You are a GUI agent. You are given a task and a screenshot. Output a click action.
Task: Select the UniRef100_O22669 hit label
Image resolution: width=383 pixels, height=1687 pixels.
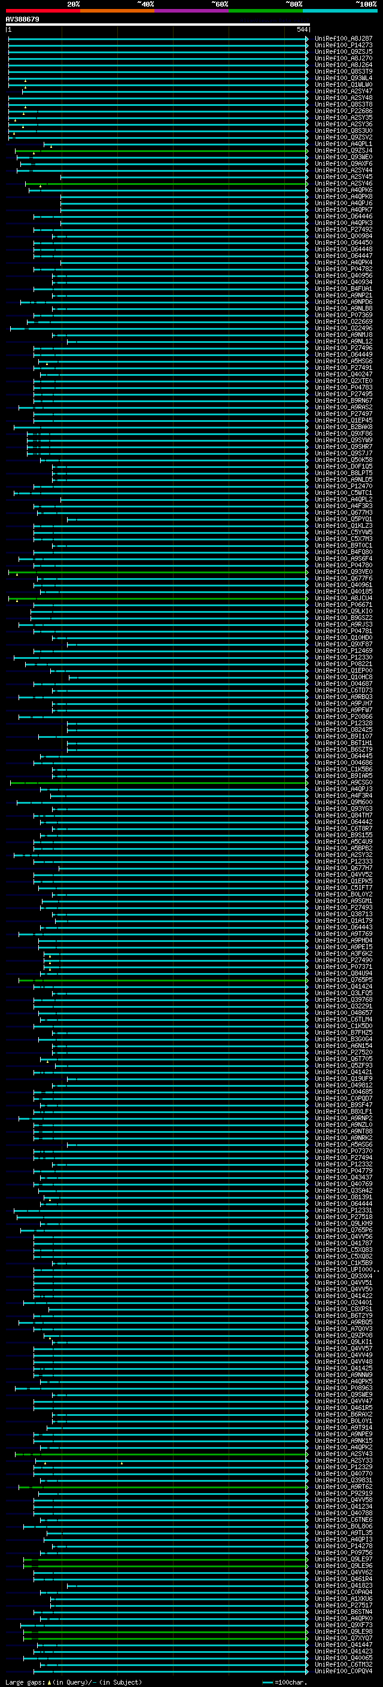[x=344, y=321]
